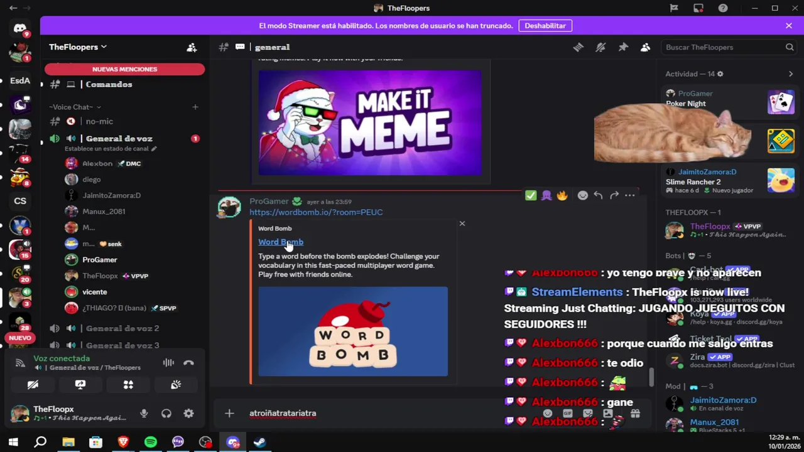The image size is (804, 452).
Task: Click Deshabilitar streamer mode button
Action: [545, 26]
